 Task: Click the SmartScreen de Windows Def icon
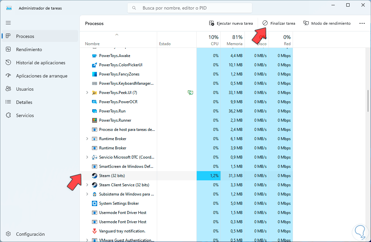tap(95, 166)
